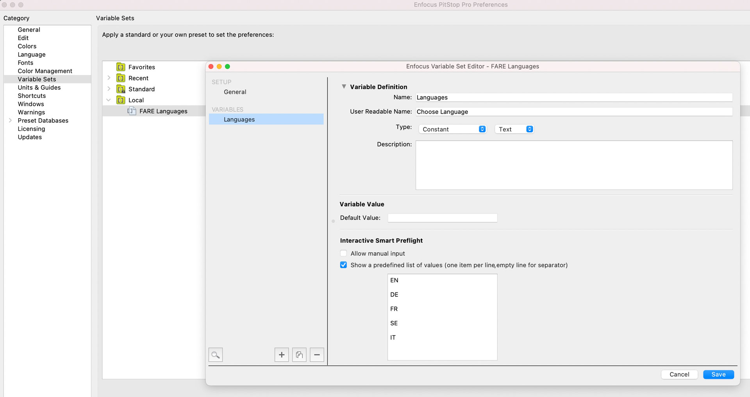Minimize the Variable Set Editor window
750x397 pixels.
[219, 67]
